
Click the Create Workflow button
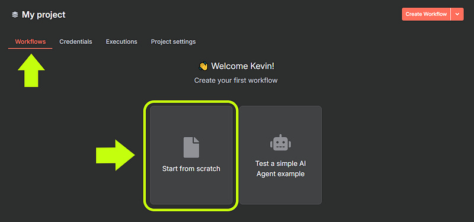click(426, 14)
